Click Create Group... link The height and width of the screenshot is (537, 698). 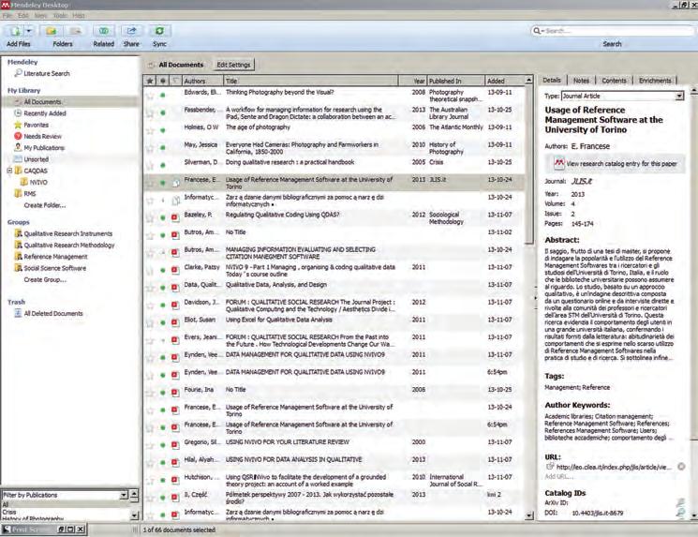45,279
